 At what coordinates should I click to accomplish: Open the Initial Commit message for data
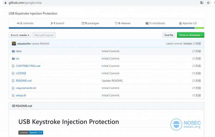111,51
